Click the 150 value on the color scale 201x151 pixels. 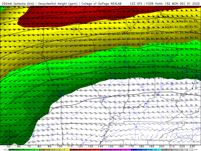[111, 146]
